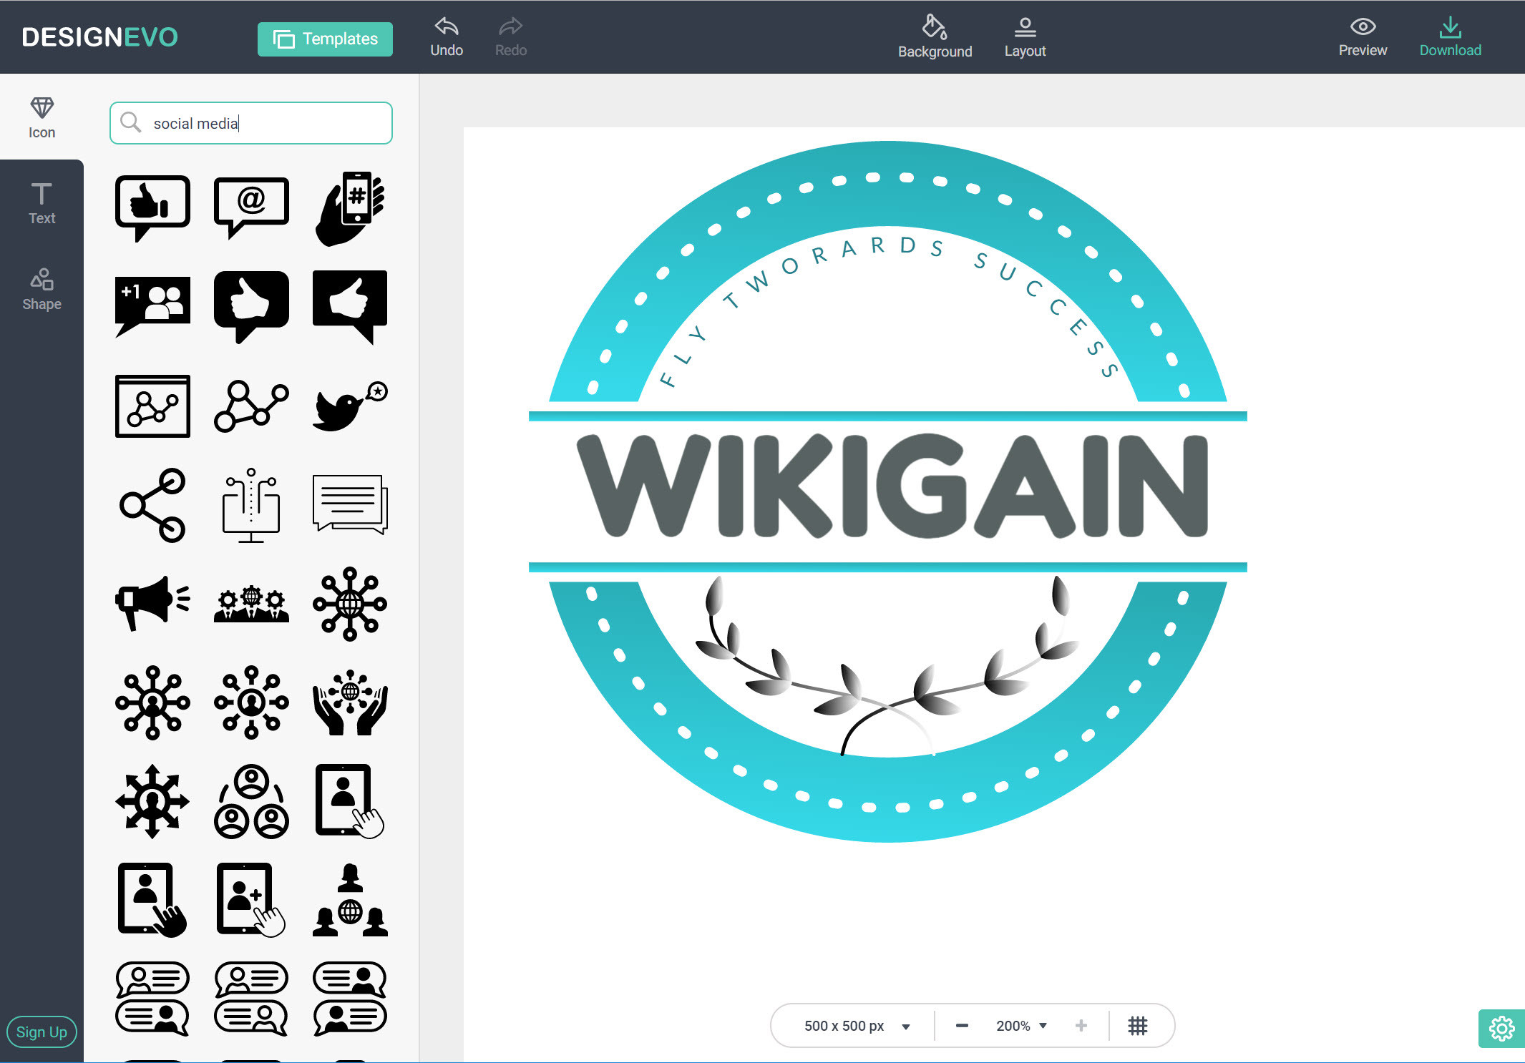Click the search magnifier icon
The width and height of the screenshot is (1525, 1063).
(130, 122)
